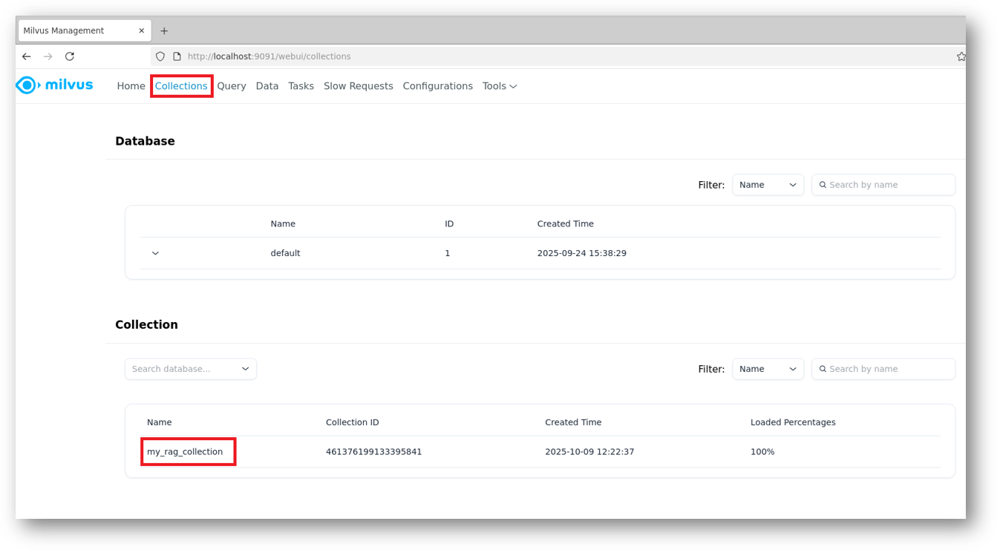This screenshot has width=997, height=550.
Task: Open the Tools menu
Action: (x=500, y=86)
